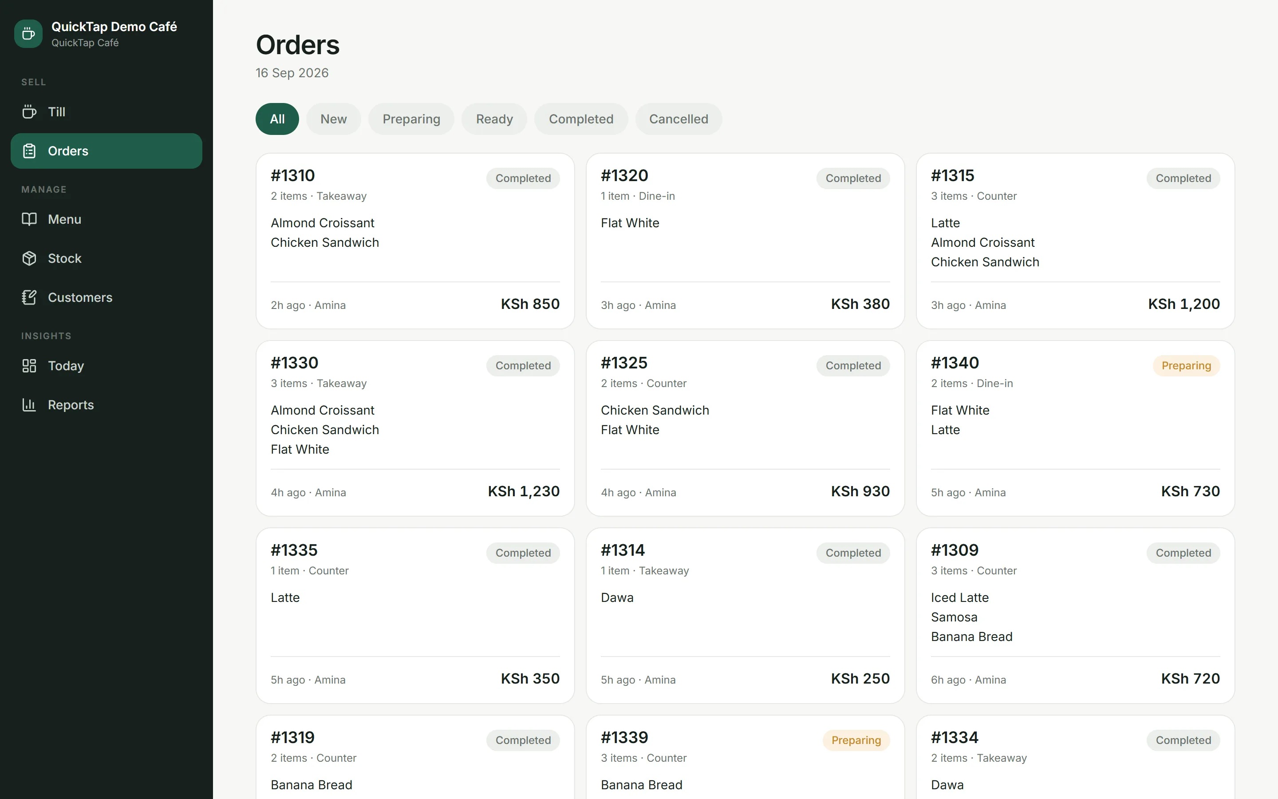Click the KSh 730 total
Screen dimensions: 1278x799
pyautogui.click(x=1190, y=491)
